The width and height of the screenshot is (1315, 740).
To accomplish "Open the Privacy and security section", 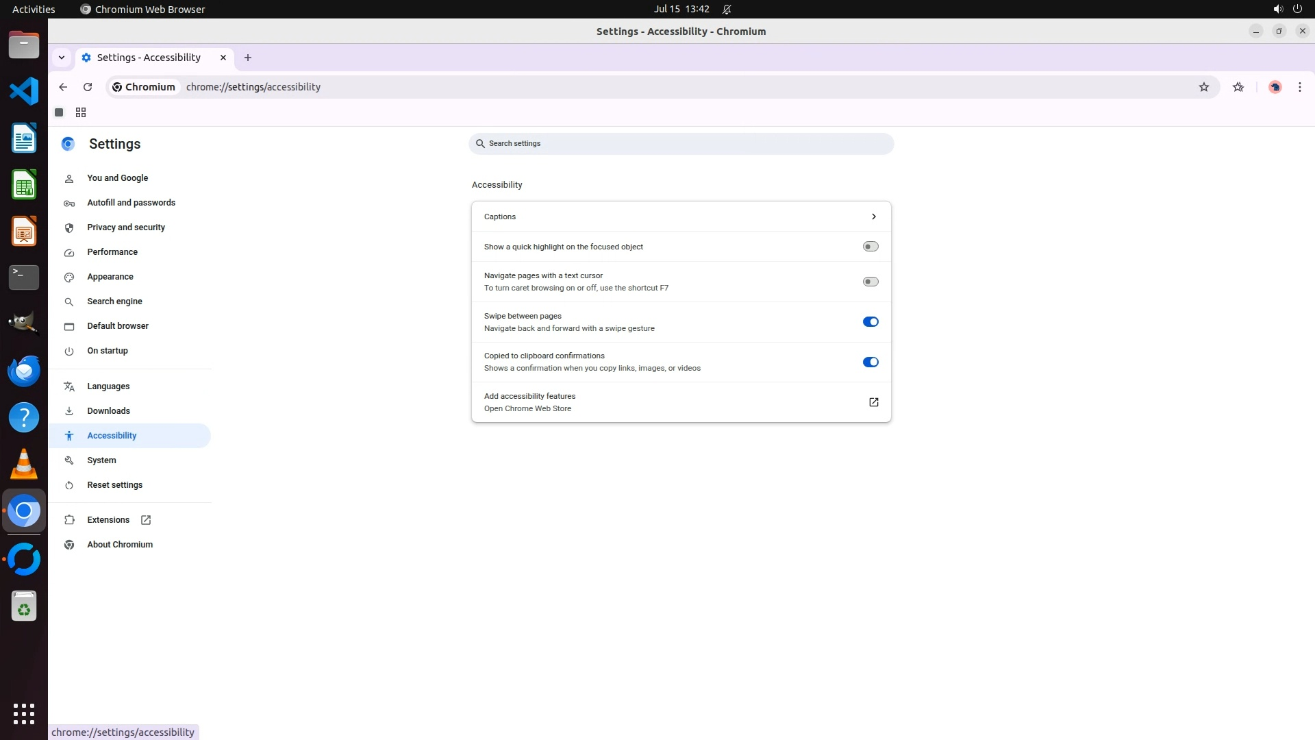I will [125, 227].
